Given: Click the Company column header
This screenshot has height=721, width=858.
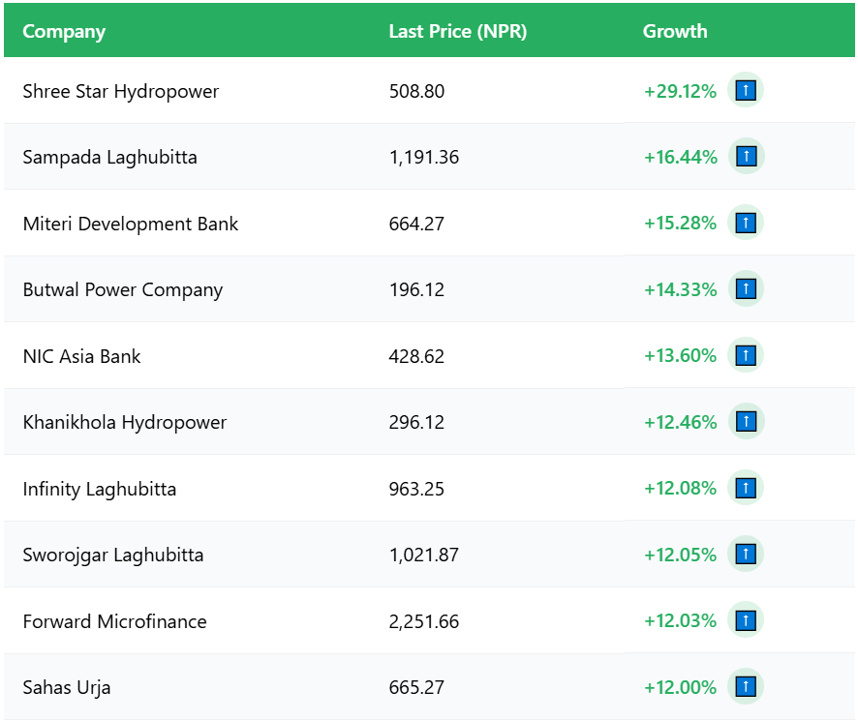Looking at the screenshot, I should pos(64,32).
